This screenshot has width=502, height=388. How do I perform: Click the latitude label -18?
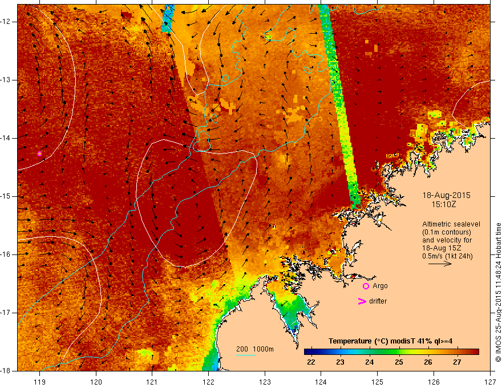(6, 371)
